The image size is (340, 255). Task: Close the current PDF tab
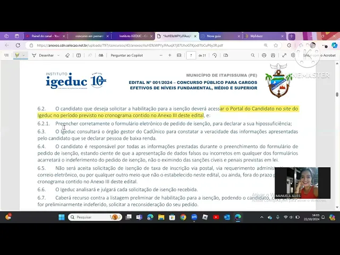[195, 36]
